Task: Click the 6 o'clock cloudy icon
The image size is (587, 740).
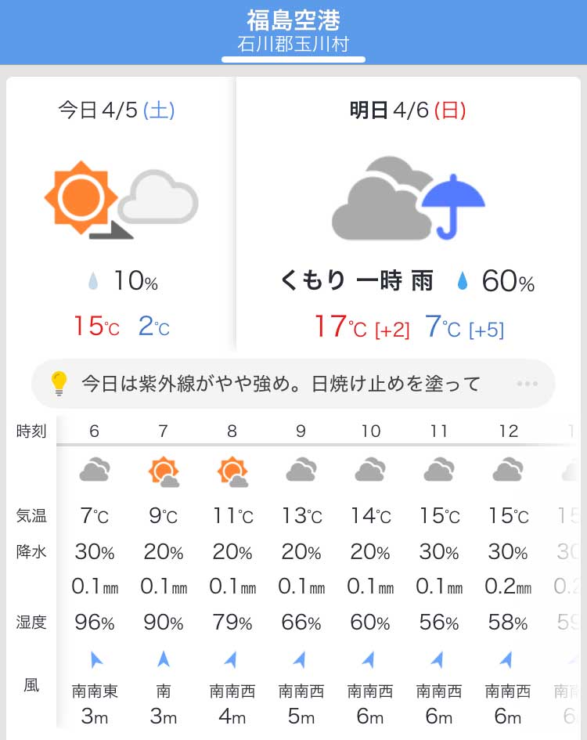Action: point(95,470)
